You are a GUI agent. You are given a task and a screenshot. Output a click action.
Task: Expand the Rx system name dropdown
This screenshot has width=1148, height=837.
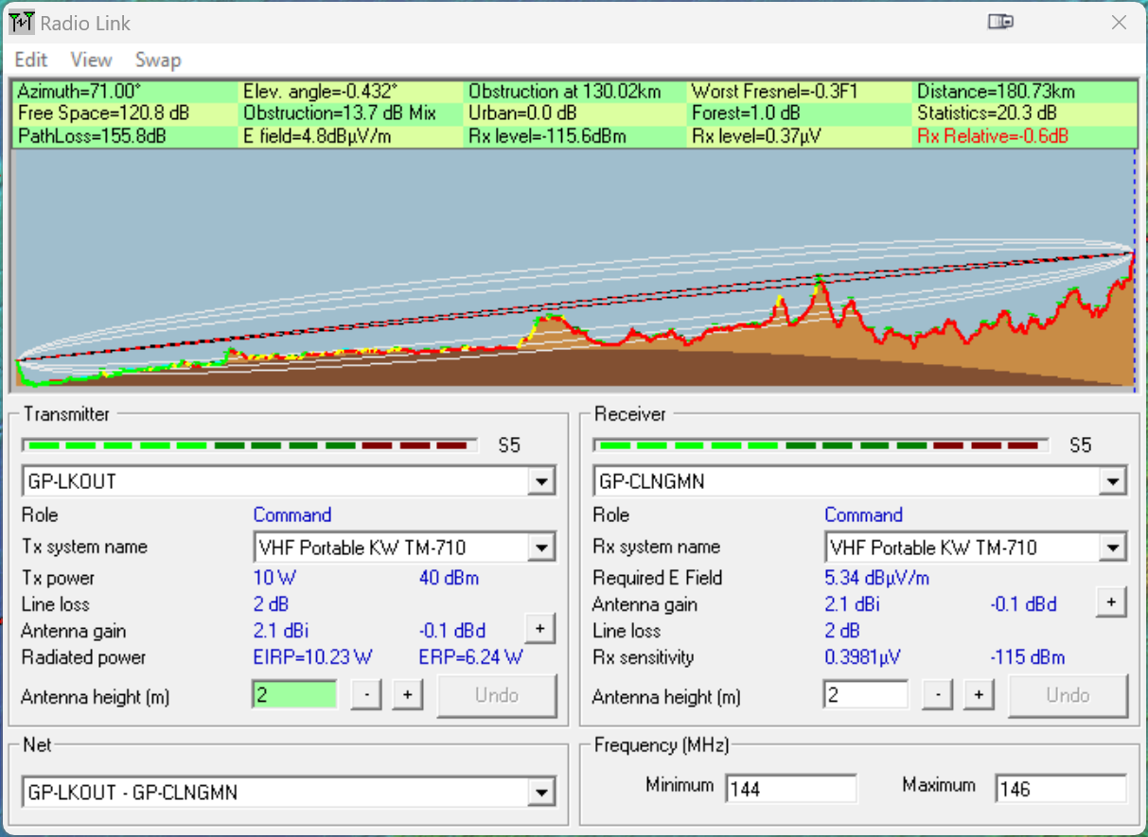click(1113, 548)
